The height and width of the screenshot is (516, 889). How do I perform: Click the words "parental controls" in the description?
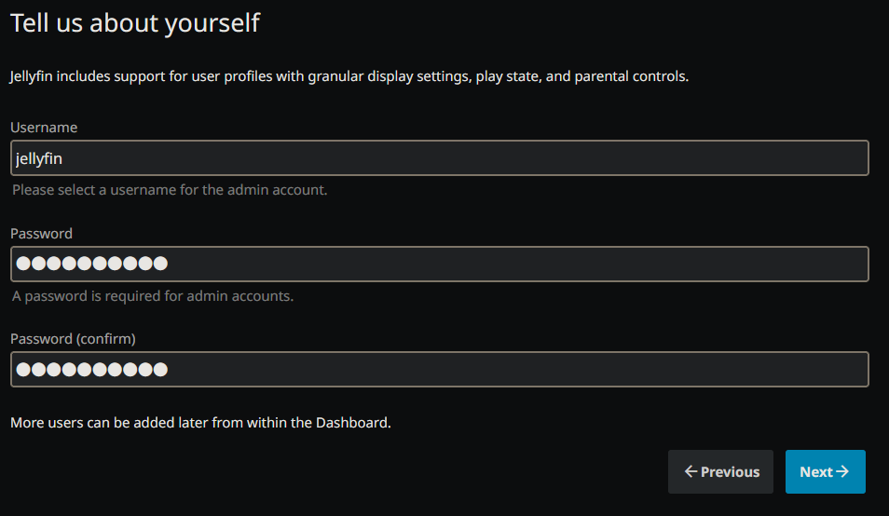pyautogui.click(x=630, y=76)
